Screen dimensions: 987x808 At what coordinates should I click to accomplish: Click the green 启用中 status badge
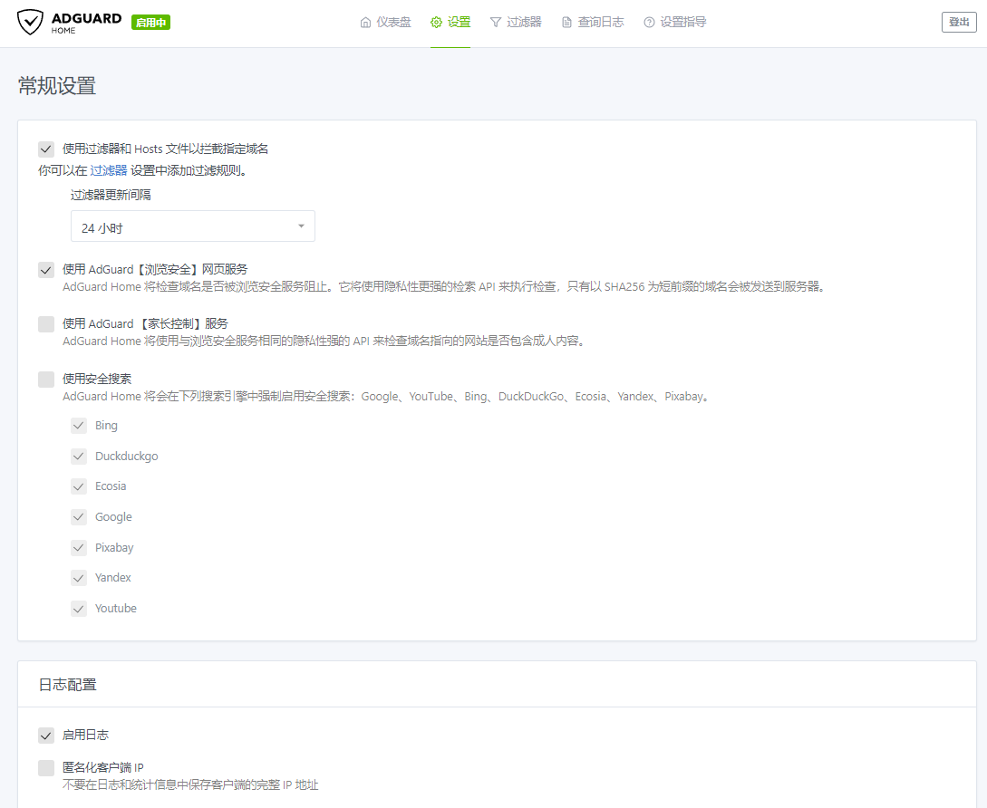150,23
